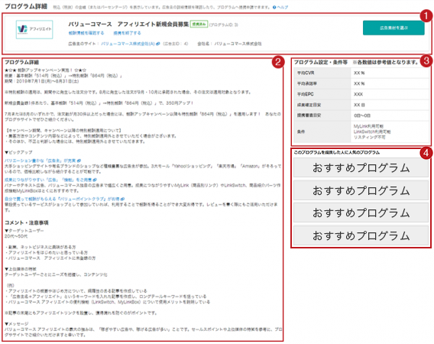Click the リスティング不可 condition text

point(369,137)
